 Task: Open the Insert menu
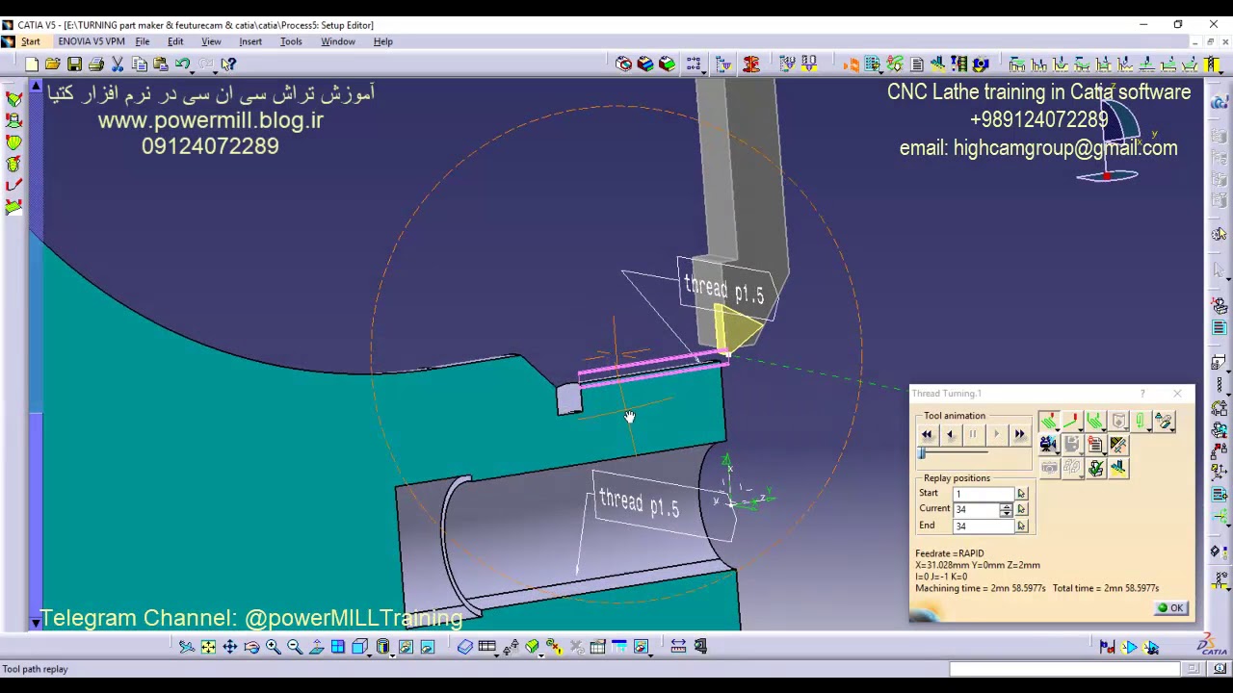pyautogui.click(x=250, y=41)
